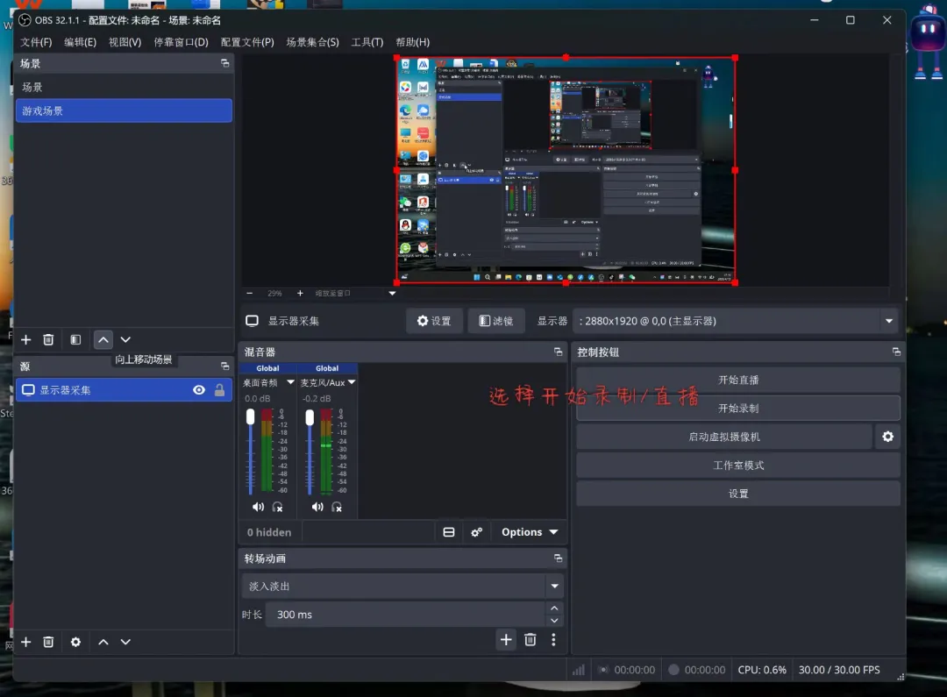Hide 显示器采集 source with eye icon
Screen dimensions: 947x697
pos(199,390)
